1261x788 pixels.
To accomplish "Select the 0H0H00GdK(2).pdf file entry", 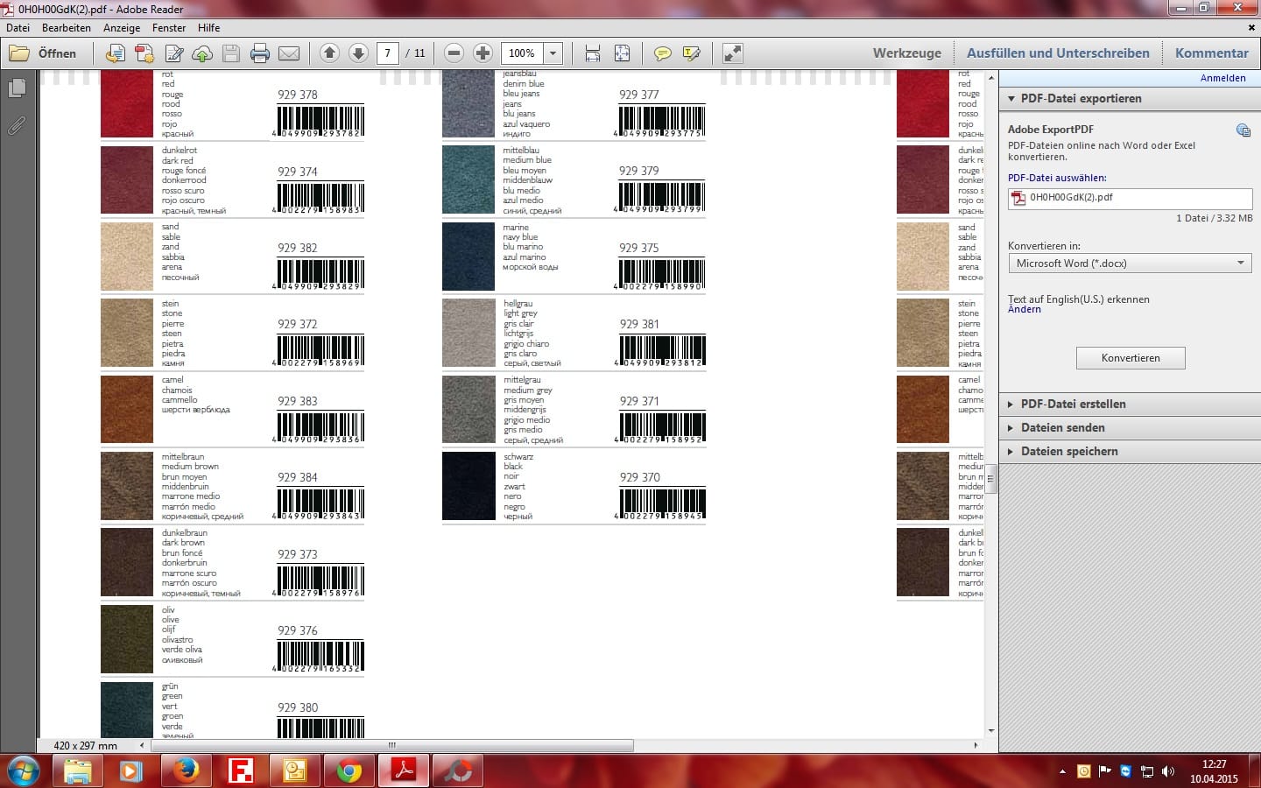I will click(1130, 198).
